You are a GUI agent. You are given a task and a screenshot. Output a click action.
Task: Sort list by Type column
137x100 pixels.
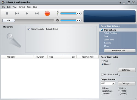[x=55, y=57]
